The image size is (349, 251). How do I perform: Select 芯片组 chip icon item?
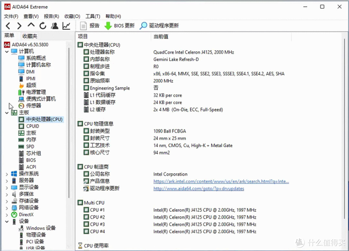click(30, 153)
